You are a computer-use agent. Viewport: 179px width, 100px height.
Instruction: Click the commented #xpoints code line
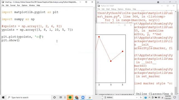click(32, 26)
